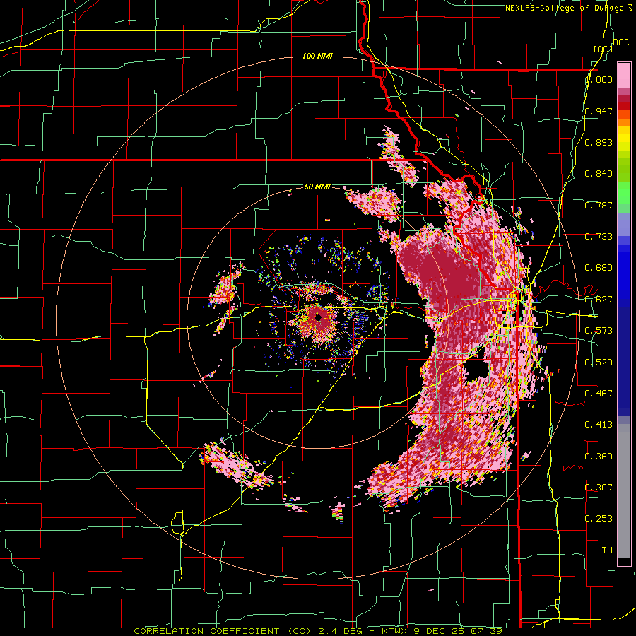Click the 0.947 legend value
This screenshot has height=636, width=636.
599,111
